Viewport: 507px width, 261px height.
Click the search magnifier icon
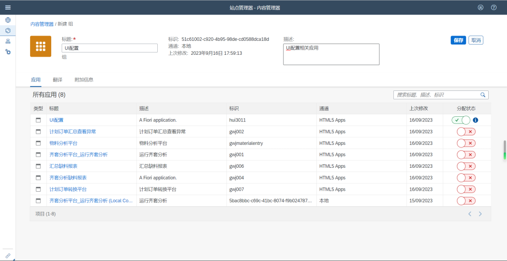tap(483, 95)
